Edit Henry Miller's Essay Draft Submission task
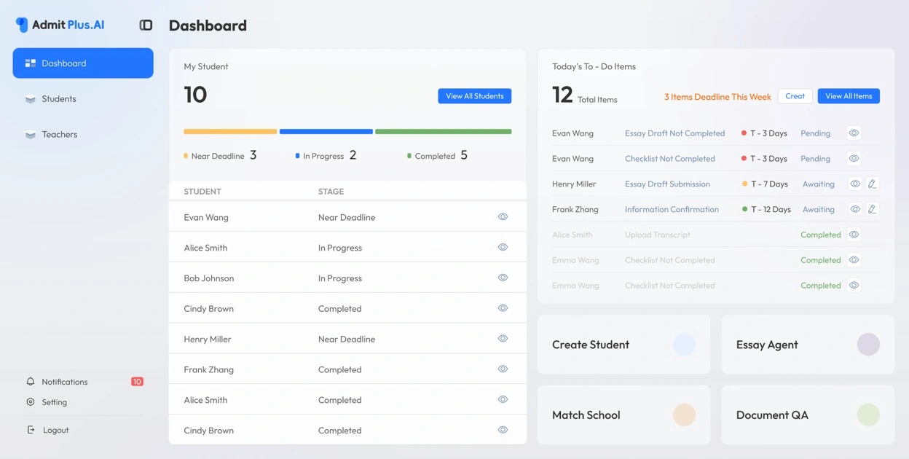This screenshot has width=909, height=459. [873, 184]
